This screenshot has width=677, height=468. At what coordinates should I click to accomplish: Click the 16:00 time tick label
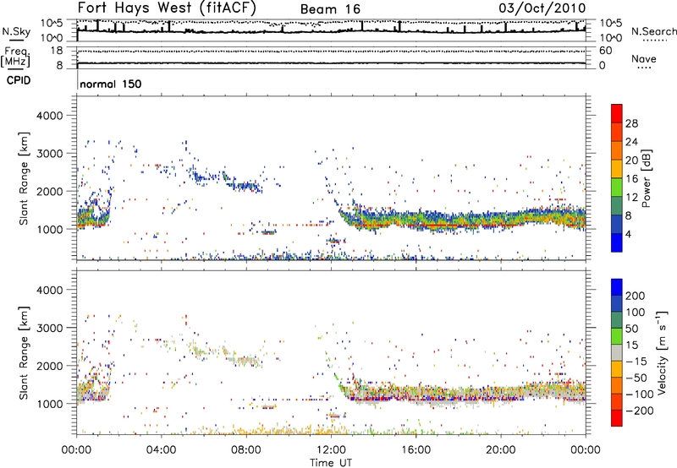pyautogui.click(x=416, y=450)
